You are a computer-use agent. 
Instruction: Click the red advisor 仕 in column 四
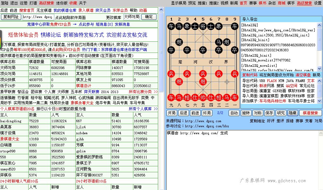coord(211,98)
